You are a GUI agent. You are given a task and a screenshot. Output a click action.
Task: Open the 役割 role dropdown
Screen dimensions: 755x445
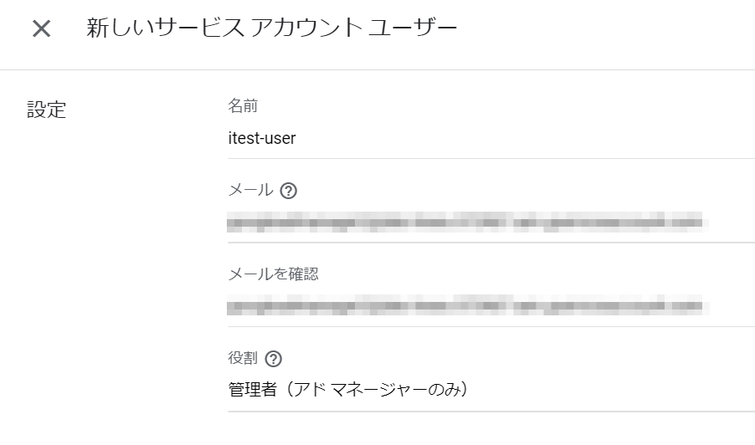coord(491,389)
